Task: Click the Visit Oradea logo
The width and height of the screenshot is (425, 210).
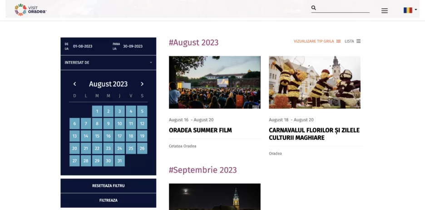Action: coord(30,10)
